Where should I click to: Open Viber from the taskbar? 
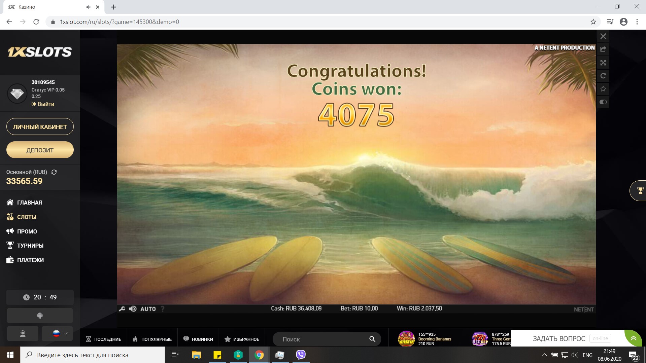click(301, 355)
